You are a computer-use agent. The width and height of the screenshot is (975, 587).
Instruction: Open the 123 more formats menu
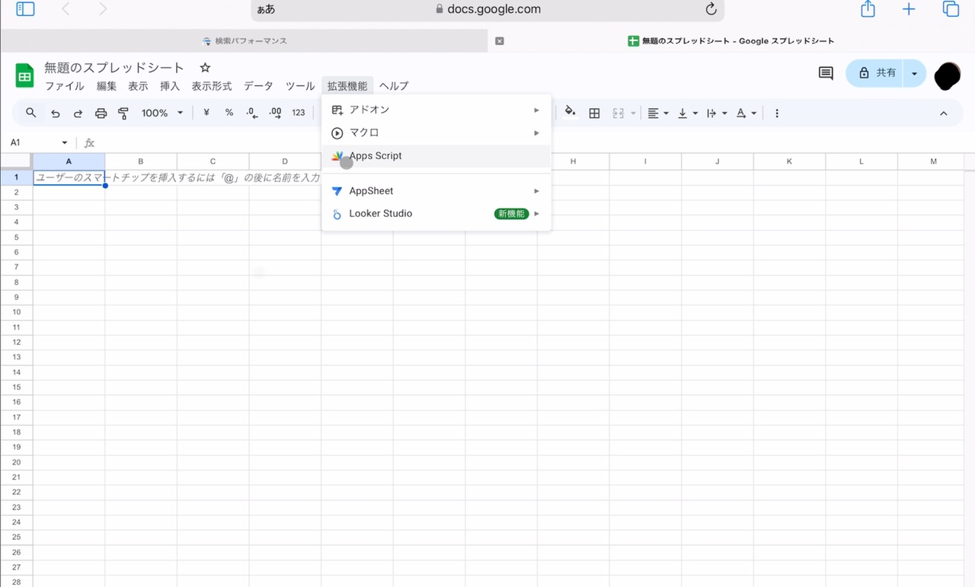[x=299, y=113]
